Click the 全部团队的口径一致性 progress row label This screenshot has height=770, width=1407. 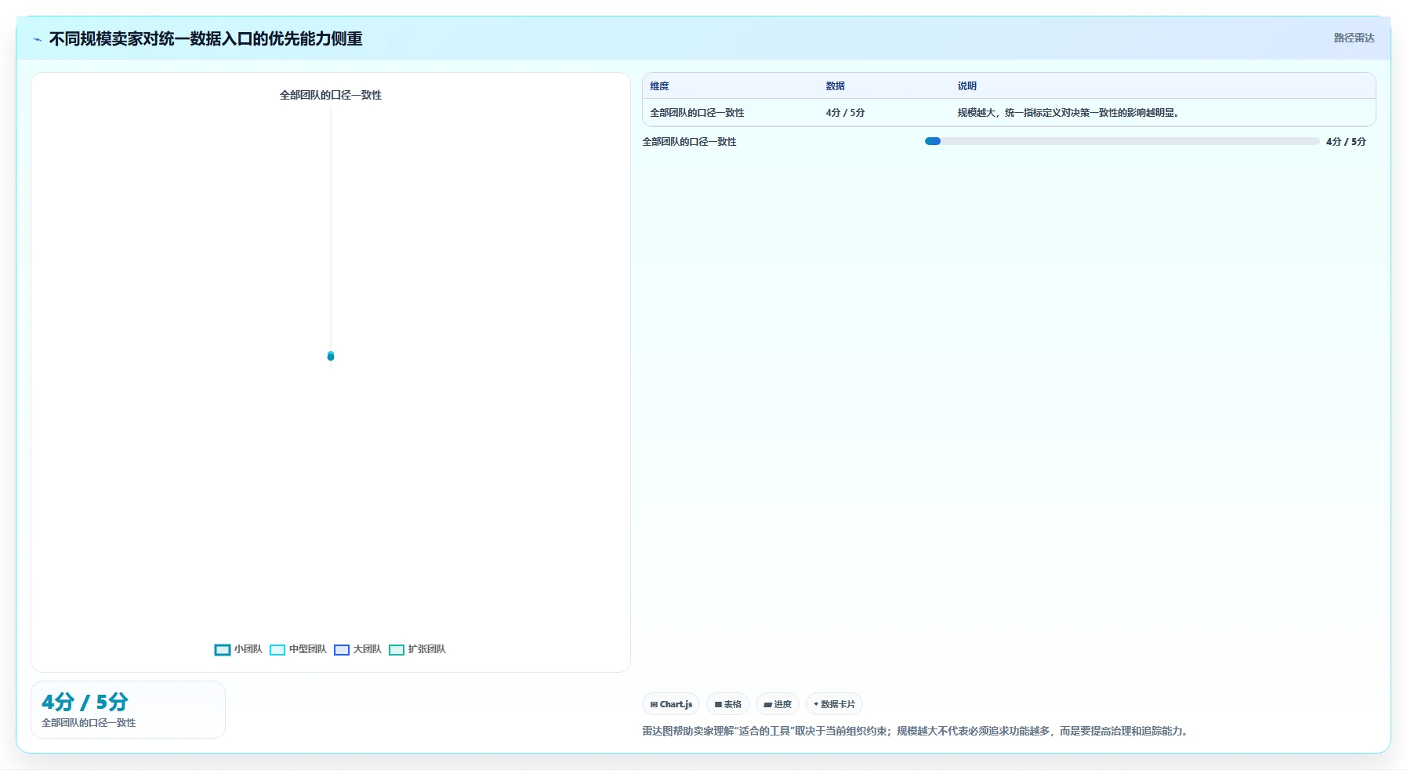[x=689, y=142]
